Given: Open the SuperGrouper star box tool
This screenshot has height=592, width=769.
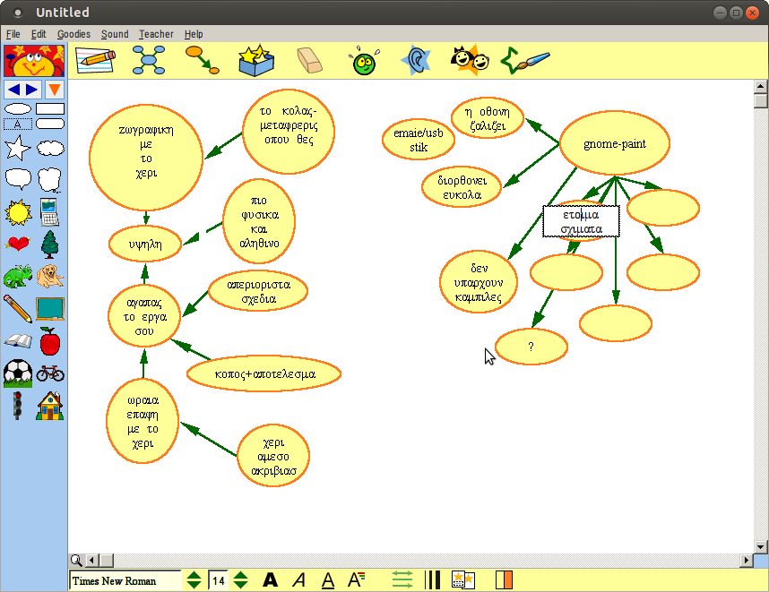Looking at the screenshot, I should [256, 60].
